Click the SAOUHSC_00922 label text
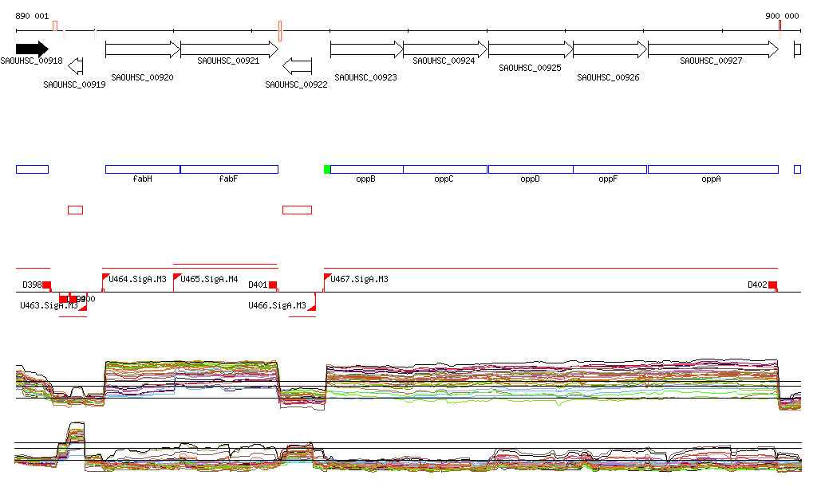Viewport: 817px width, 487px height. point(297,84)
